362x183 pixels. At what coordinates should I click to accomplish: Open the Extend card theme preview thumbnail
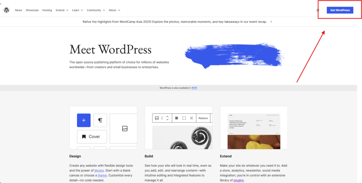tap(253, 127)
